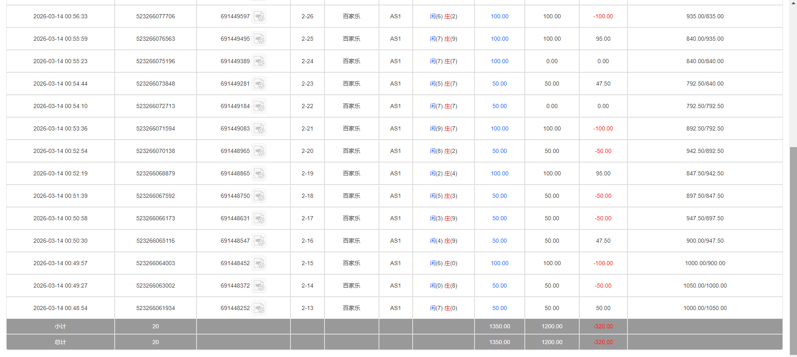The height and width of the screenshot is (357, 797).
Task: Click the 100.00 bet link in round 2-26
Action: click(499, 17)
